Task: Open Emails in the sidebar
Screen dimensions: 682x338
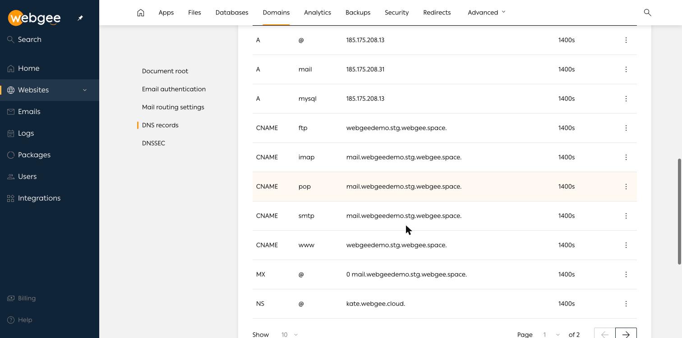Action: coord(50,112)
